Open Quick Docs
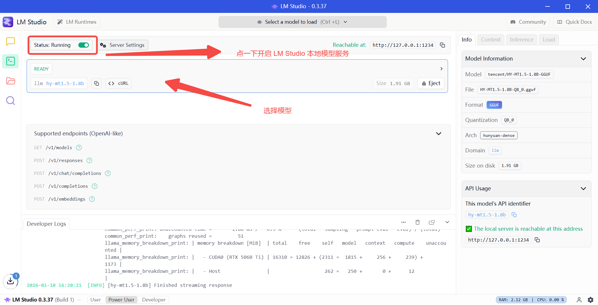 point(574,22)
